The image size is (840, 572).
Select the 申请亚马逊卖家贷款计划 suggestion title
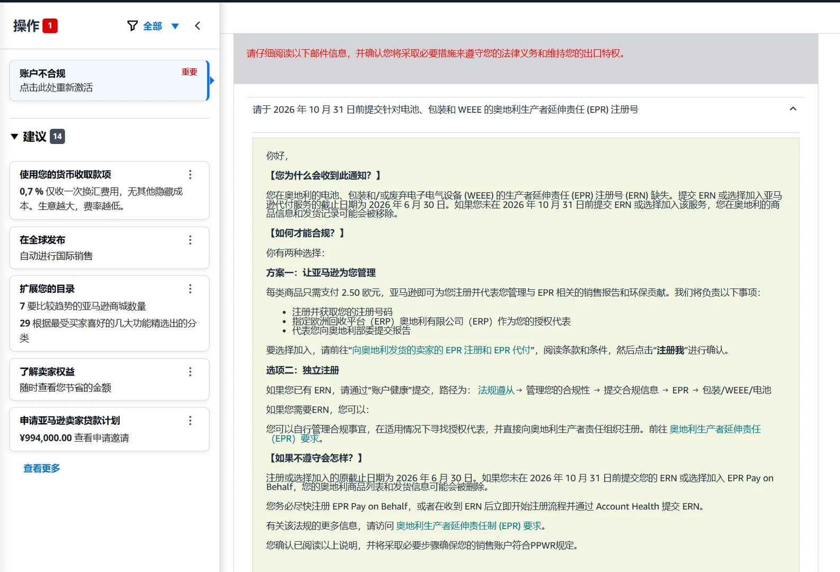coord(70,421)
